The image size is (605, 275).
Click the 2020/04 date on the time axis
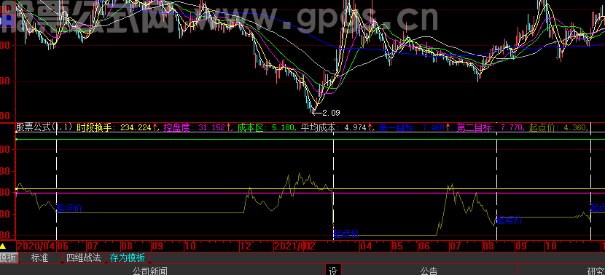[x=36, y=246]
